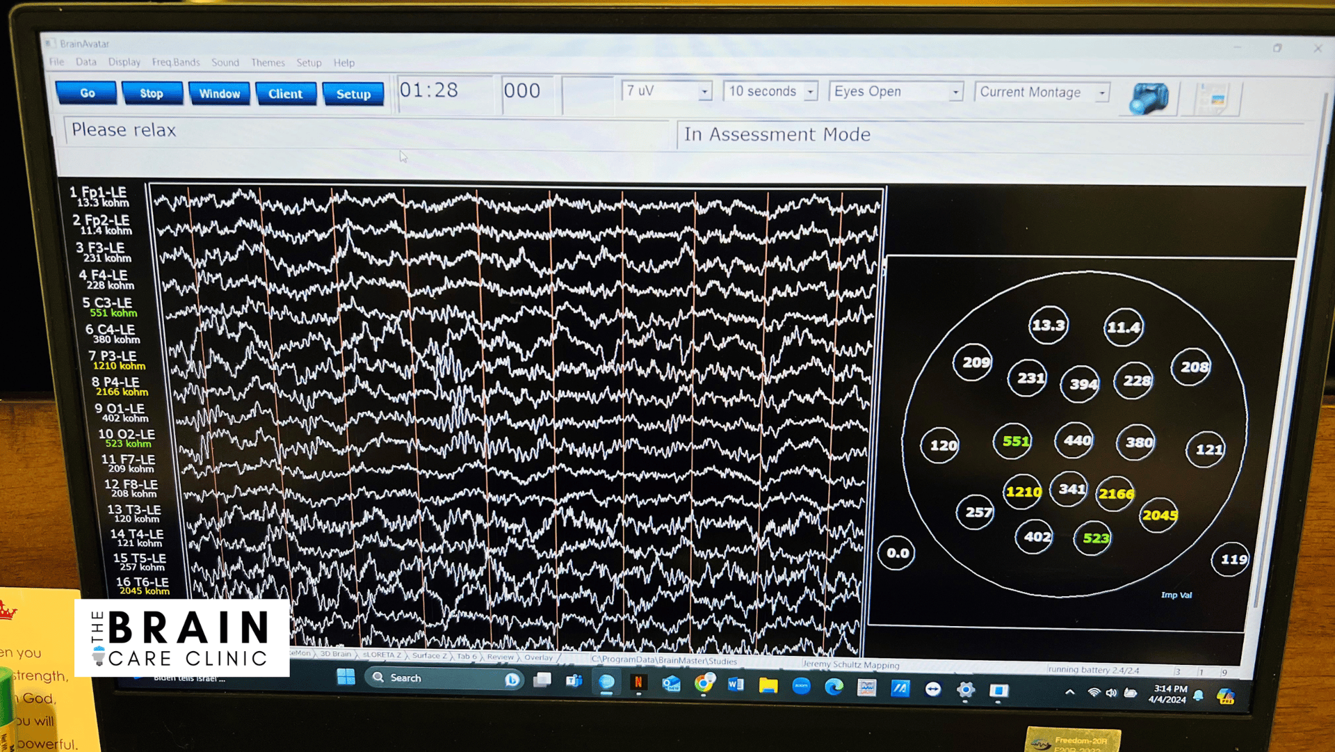Viewport: 1335px width, 752px height.
Task: Select the 551 electrode on head map
Action: pos(1014,441)
